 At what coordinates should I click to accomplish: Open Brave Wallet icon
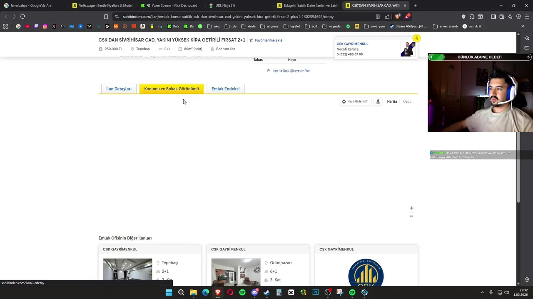(x=502, y=17)
